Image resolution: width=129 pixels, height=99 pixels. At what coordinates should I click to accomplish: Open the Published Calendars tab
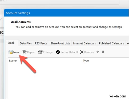[111, 43]
